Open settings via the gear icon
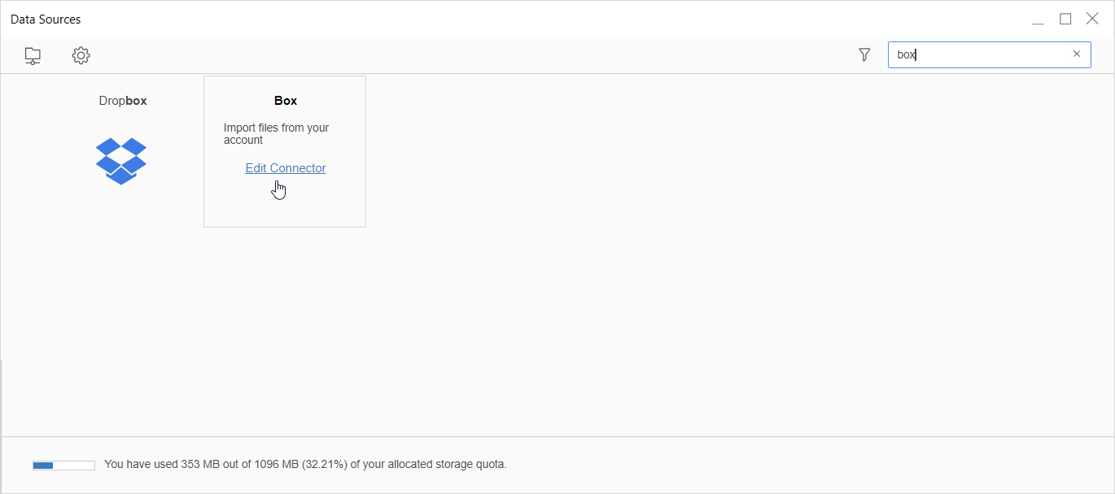Viewport: 1115px width, 494px height. tap(81, 55)
